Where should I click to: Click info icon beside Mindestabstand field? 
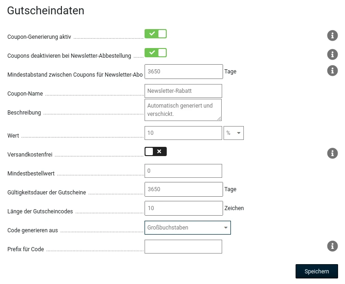click(x=332, y=71)
